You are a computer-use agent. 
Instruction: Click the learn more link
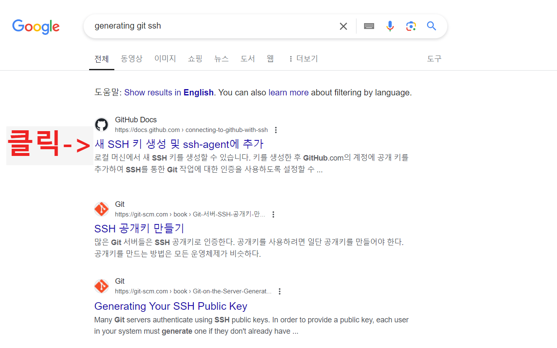click(x=288, y=92)
